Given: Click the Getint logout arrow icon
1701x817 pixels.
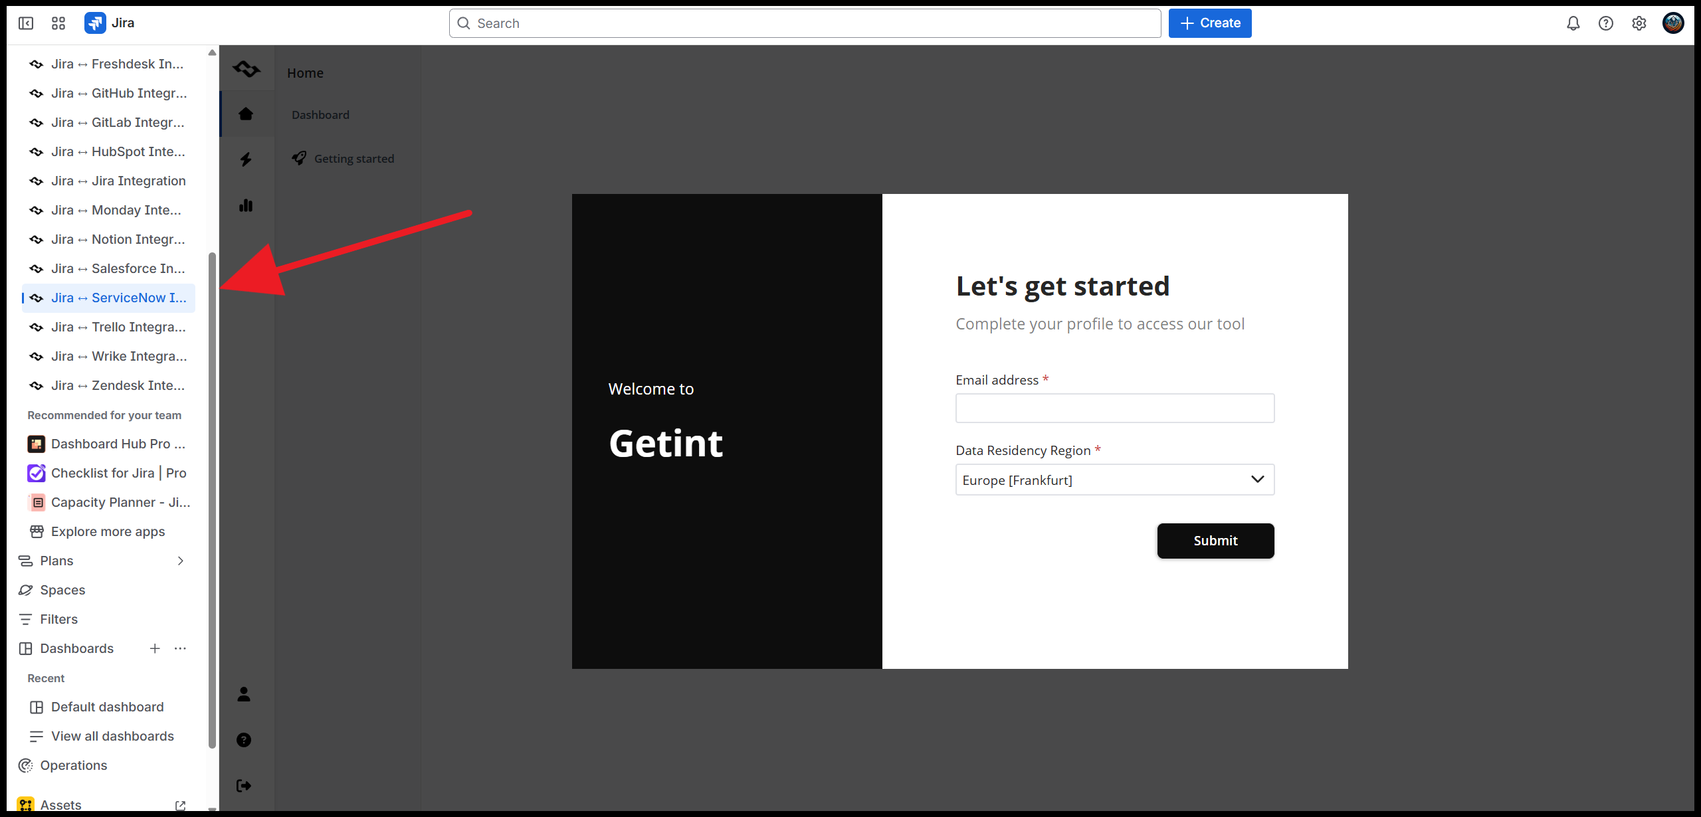Looking at the screenshot, I should [244, 786].
